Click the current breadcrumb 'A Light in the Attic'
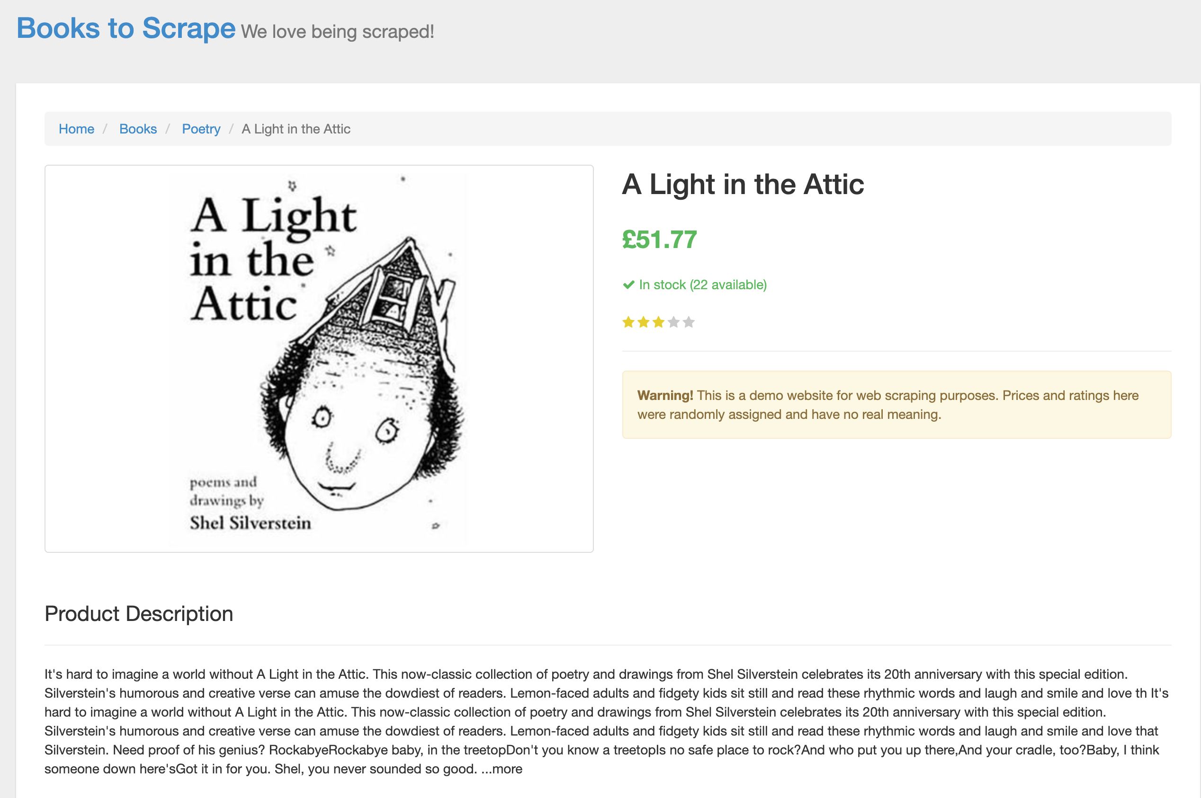This screenshot has width=1201, height=798. tap(296, 129)
